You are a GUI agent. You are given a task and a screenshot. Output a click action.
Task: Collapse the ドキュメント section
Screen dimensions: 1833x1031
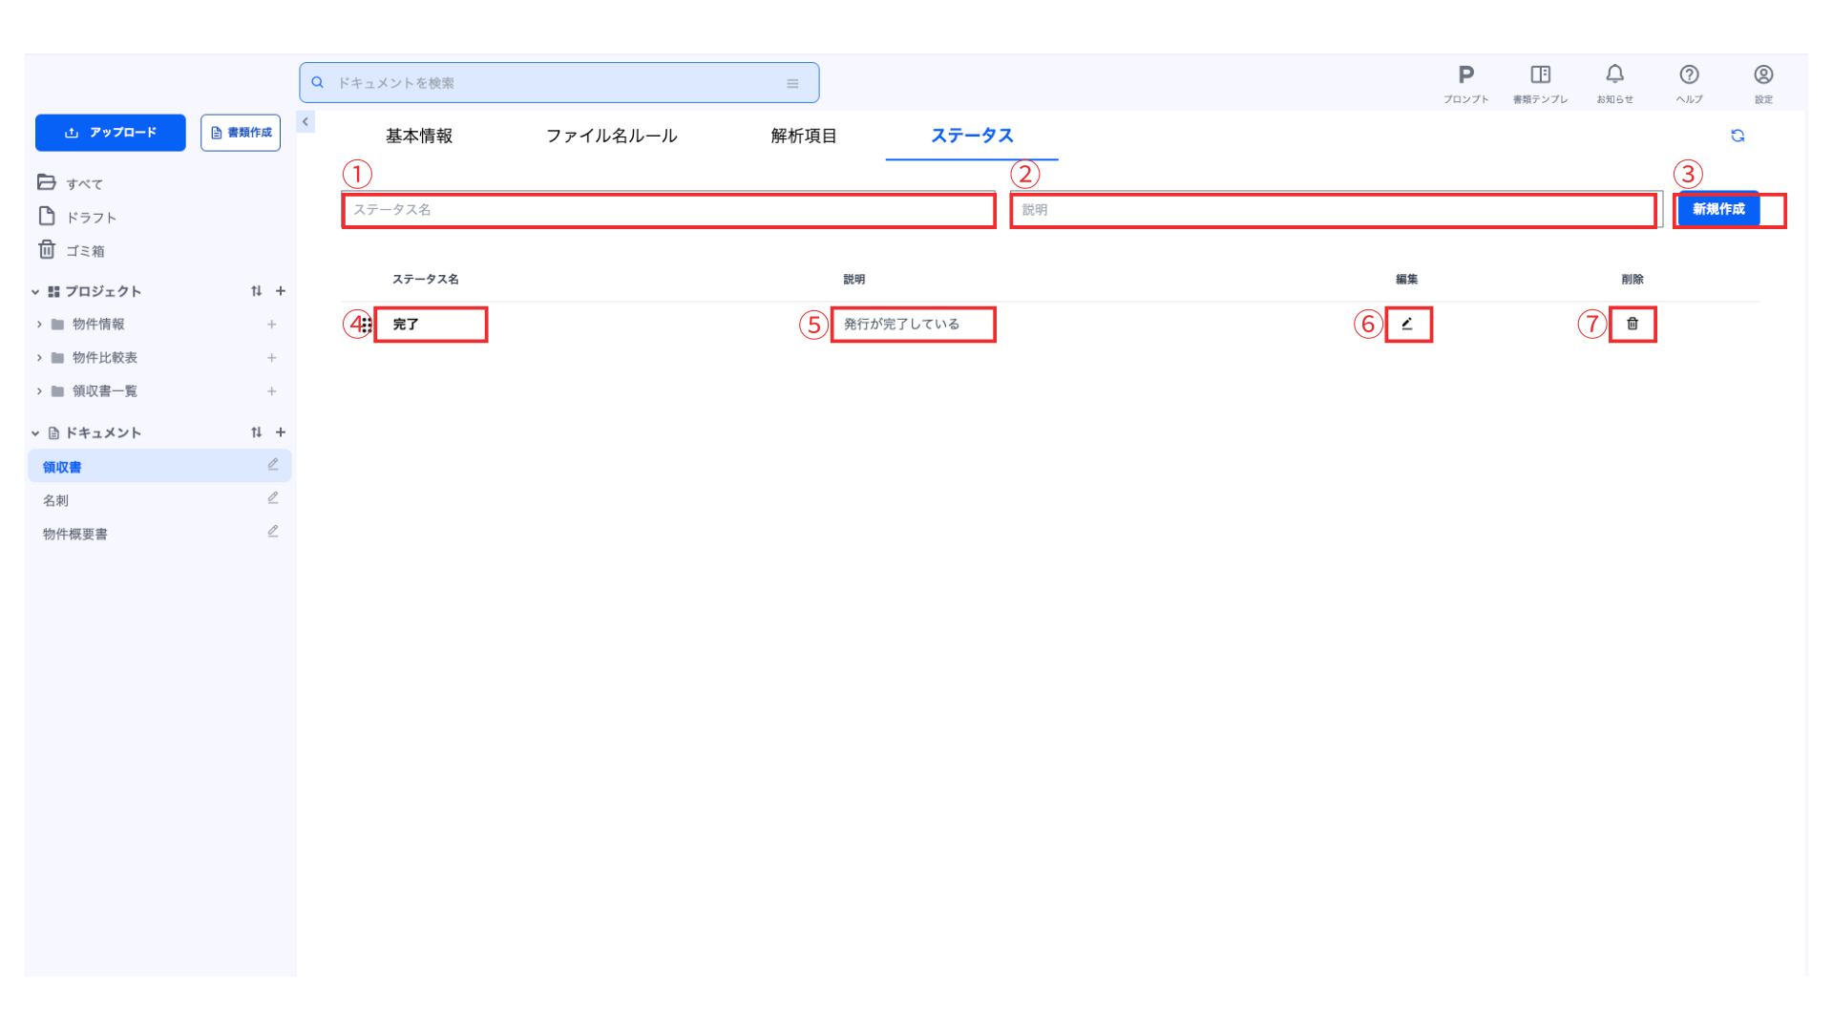click(x=35, y=433)
